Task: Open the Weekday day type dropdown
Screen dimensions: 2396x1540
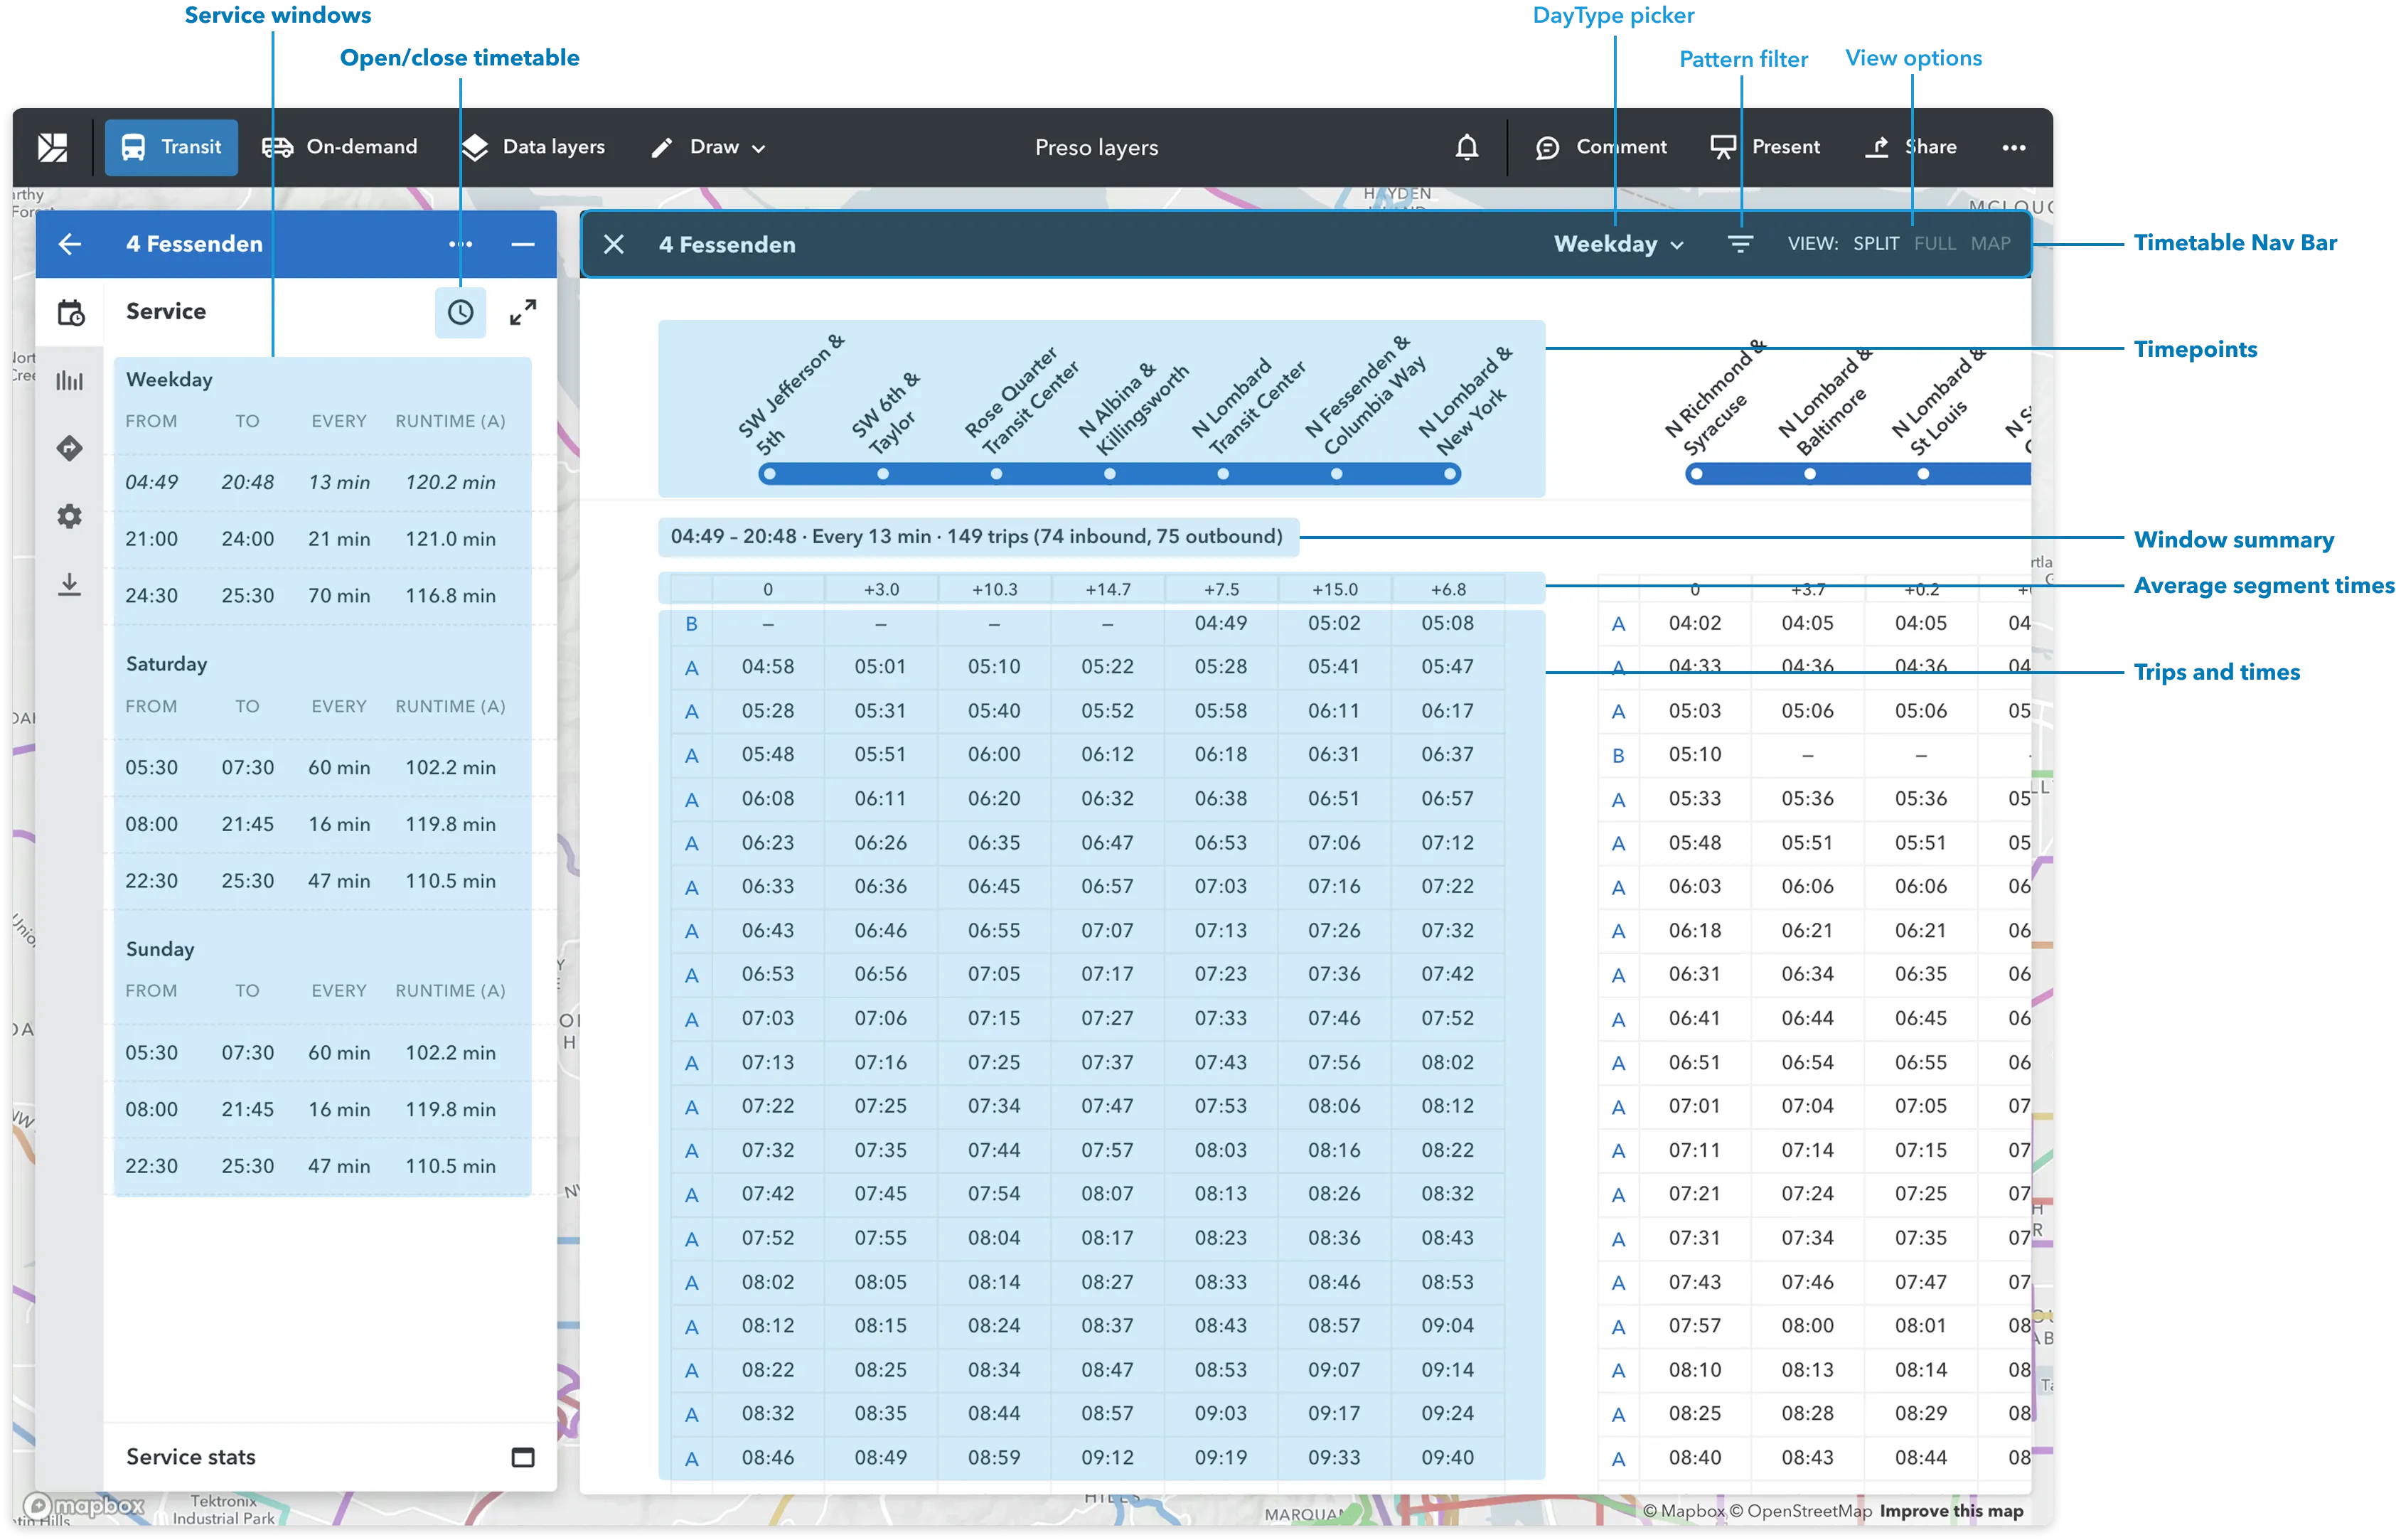Action: (1618, 244)
